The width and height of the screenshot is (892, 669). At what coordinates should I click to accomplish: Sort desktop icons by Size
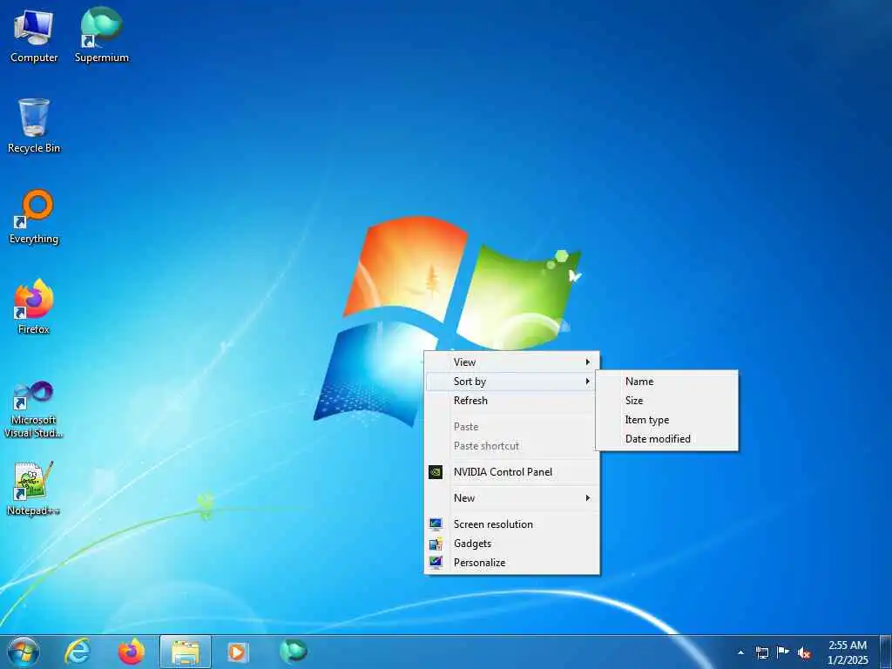(x=666, y=401)
